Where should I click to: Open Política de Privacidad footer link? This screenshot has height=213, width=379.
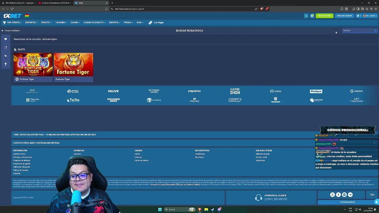point(22,167)
